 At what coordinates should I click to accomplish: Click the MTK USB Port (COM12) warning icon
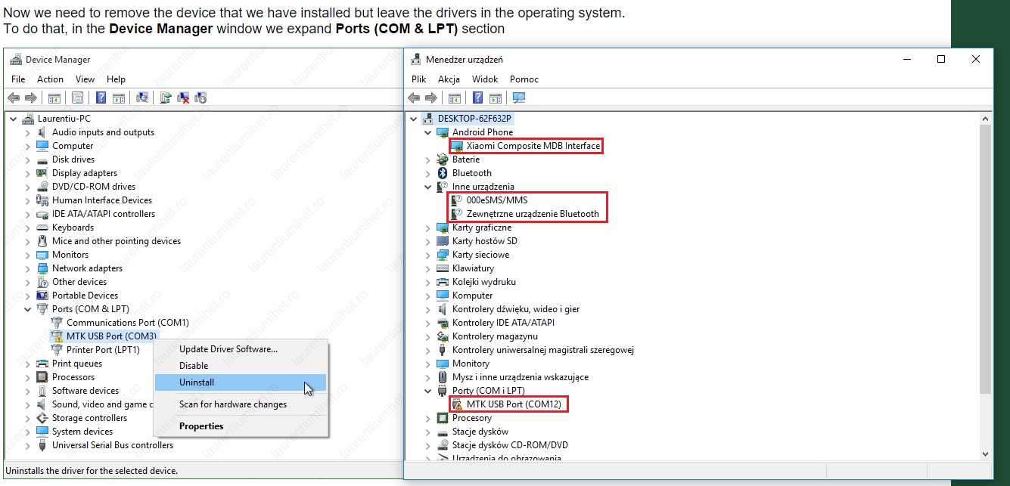tap(457, 404)
